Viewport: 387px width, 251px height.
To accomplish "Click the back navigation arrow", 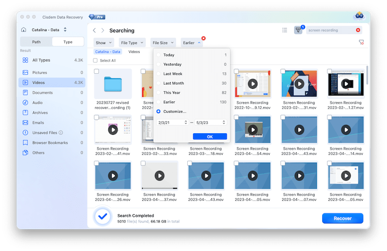I will pos(95,31).
